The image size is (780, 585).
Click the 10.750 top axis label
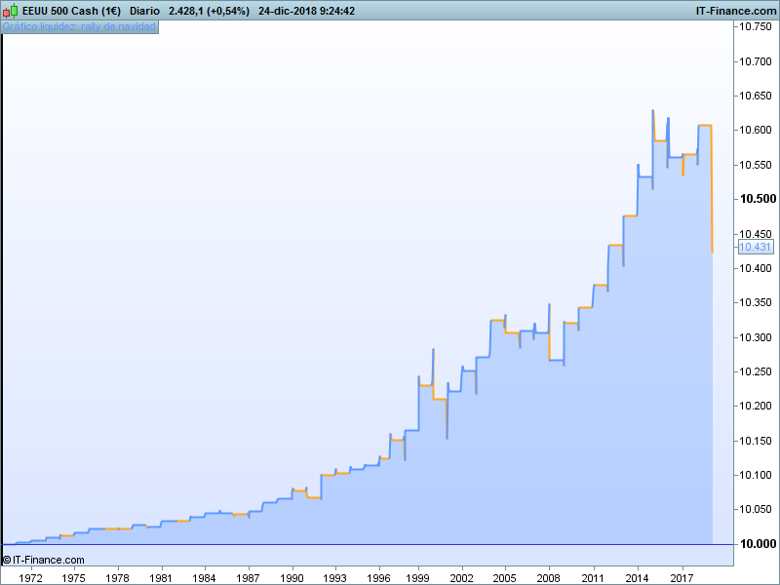[x=757, y=27]
